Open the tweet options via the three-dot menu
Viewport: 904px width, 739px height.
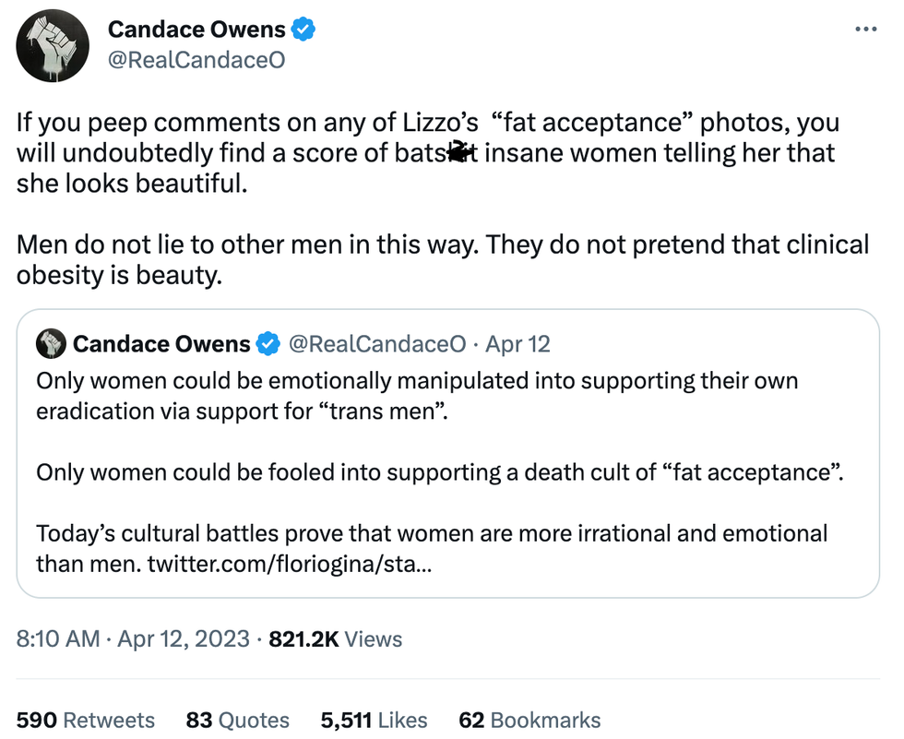pos(865,29)
